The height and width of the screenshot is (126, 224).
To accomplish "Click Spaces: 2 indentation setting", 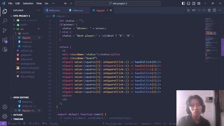I will point(146,124).
